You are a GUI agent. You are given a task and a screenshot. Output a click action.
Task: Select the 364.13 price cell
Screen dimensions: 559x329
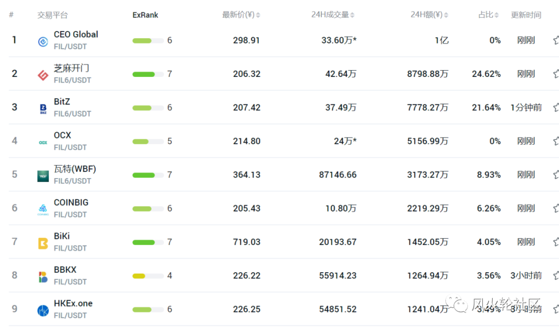click(247, 175)
